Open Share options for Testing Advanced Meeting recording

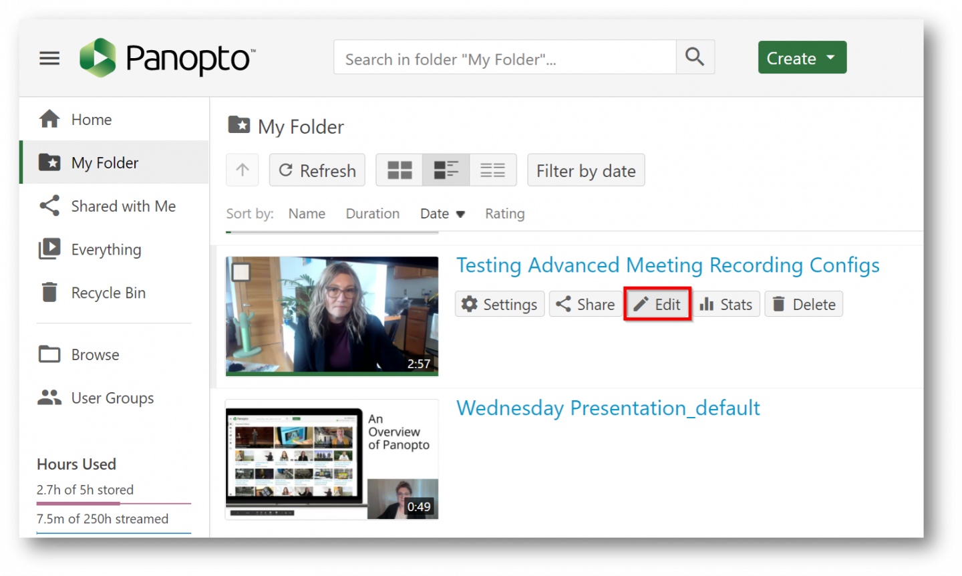(x=585, y=304)
